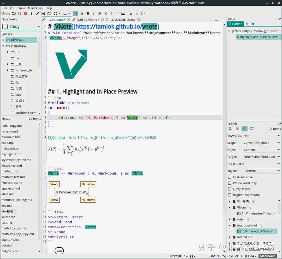Open the Engine dropdown 'Internal'

pos(263,171)
